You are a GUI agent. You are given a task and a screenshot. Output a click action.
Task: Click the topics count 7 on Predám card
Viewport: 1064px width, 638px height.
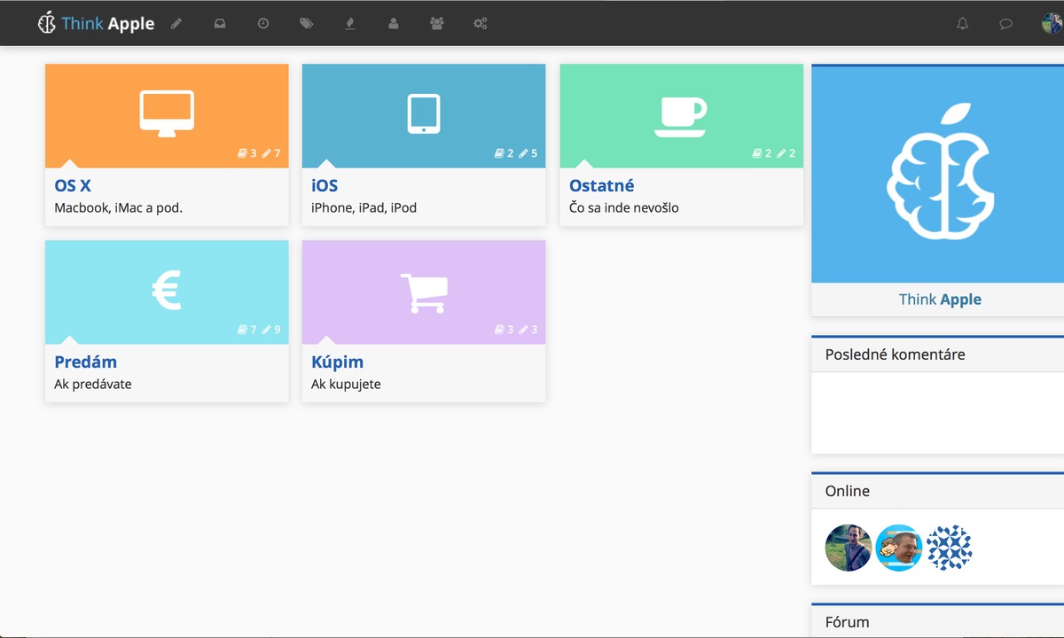click(x=247, y=330)
